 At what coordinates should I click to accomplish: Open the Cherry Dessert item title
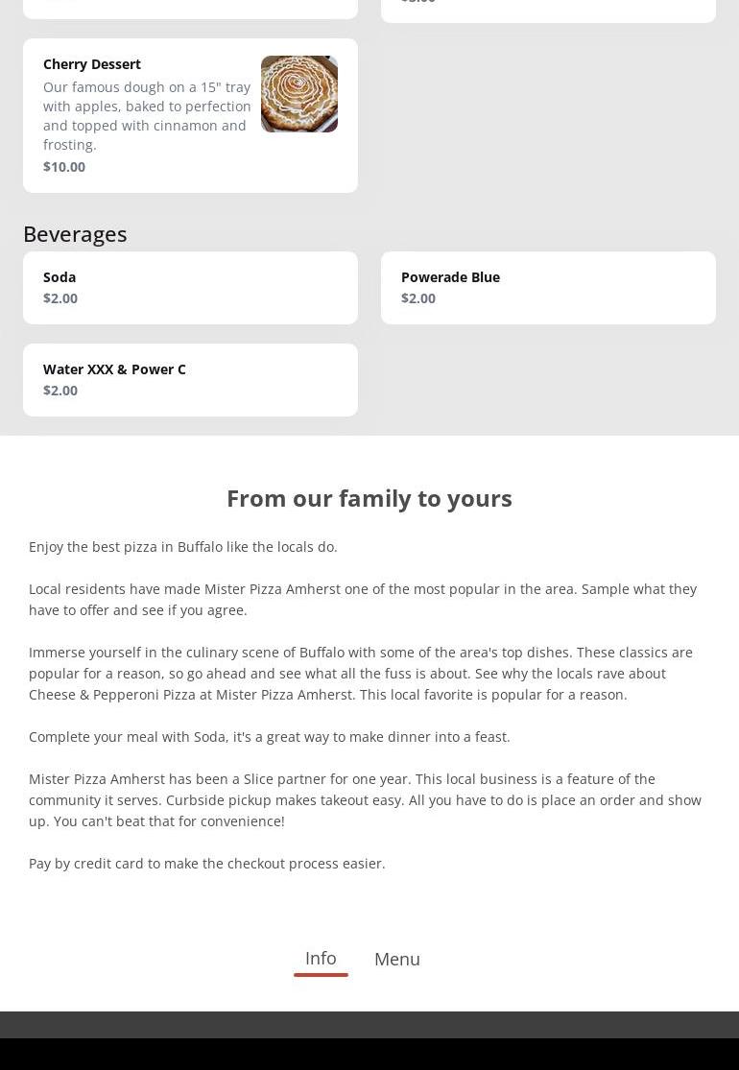(92, 64)
